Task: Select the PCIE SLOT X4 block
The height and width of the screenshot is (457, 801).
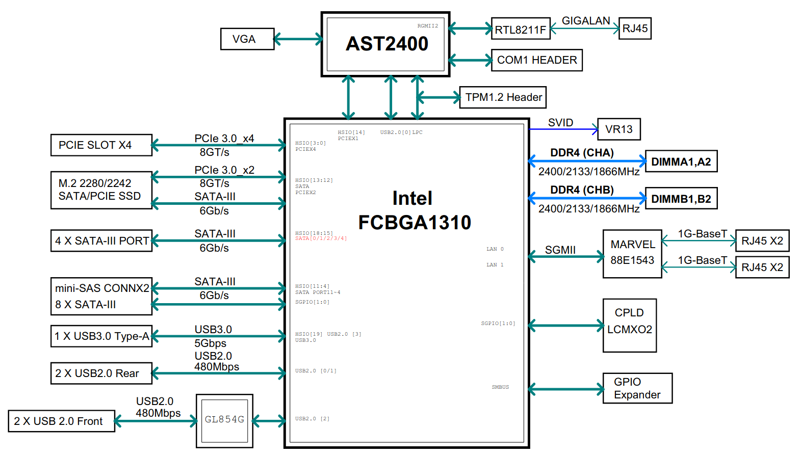Action: [x=101, y=145]
